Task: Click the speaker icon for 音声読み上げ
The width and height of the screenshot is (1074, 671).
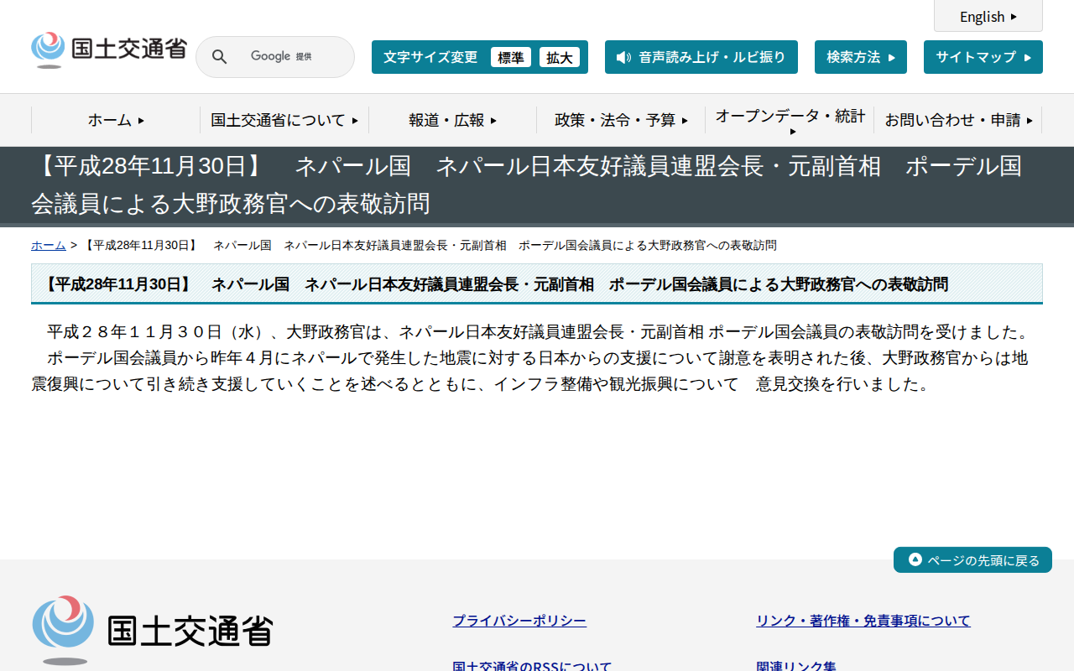Action: (x=623, y=57)
